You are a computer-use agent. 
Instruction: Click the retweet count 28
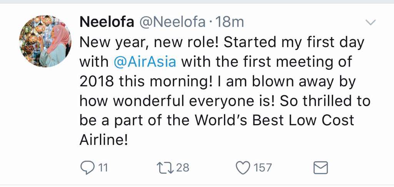tap(182, 168)
